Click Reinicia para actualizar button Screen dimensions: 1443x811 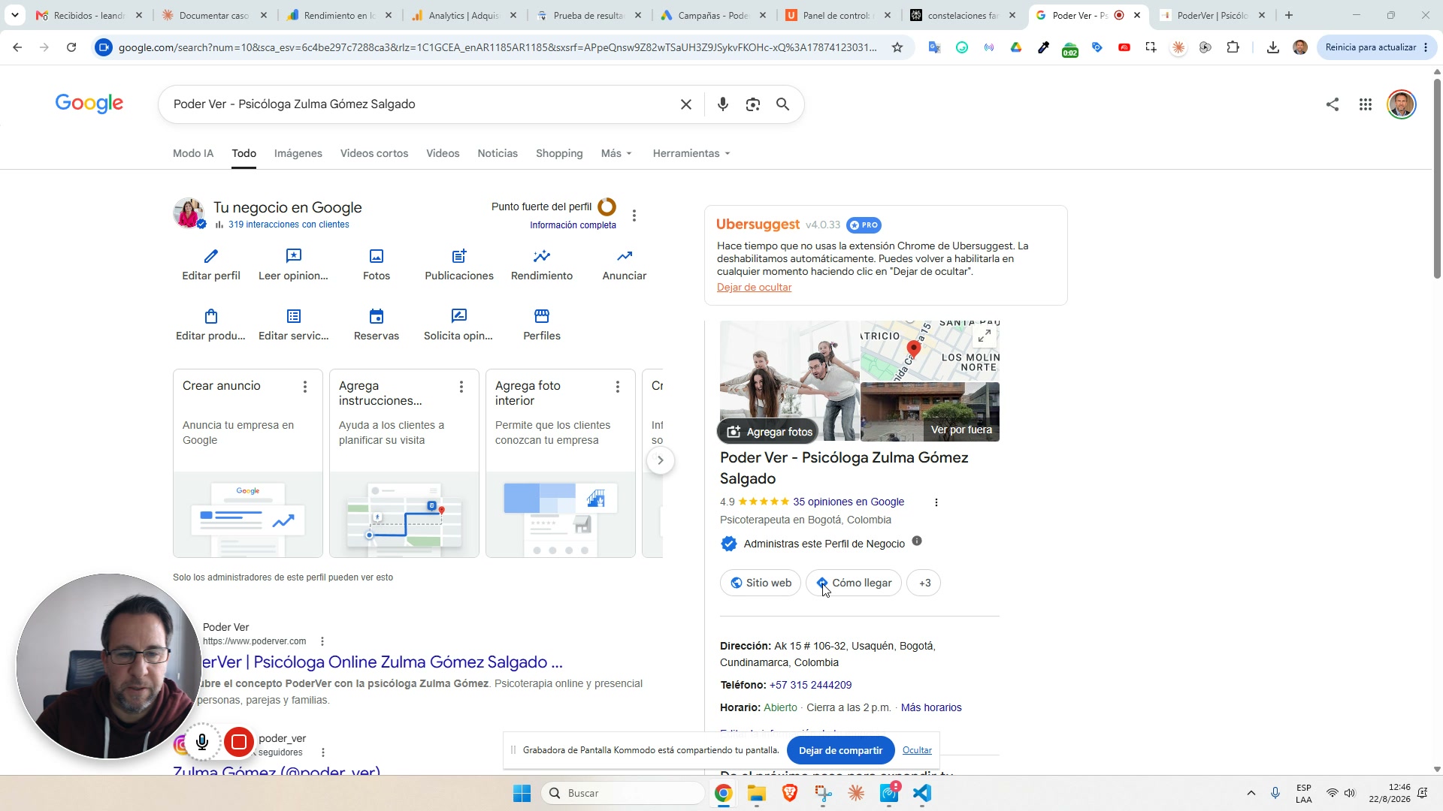[x=1376, y=47]
